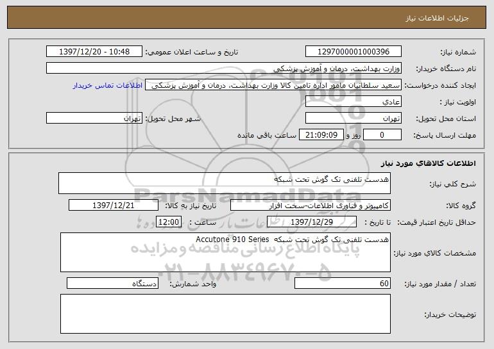Click the واحد شمارش field دستگاه
Screen dimensions: 494x349
[112, 283]
